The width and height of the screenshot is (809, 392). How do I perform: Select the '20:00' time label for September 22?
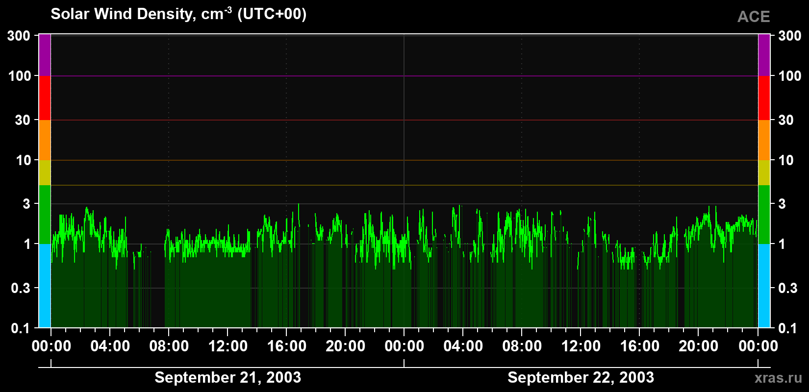[699, 346]
